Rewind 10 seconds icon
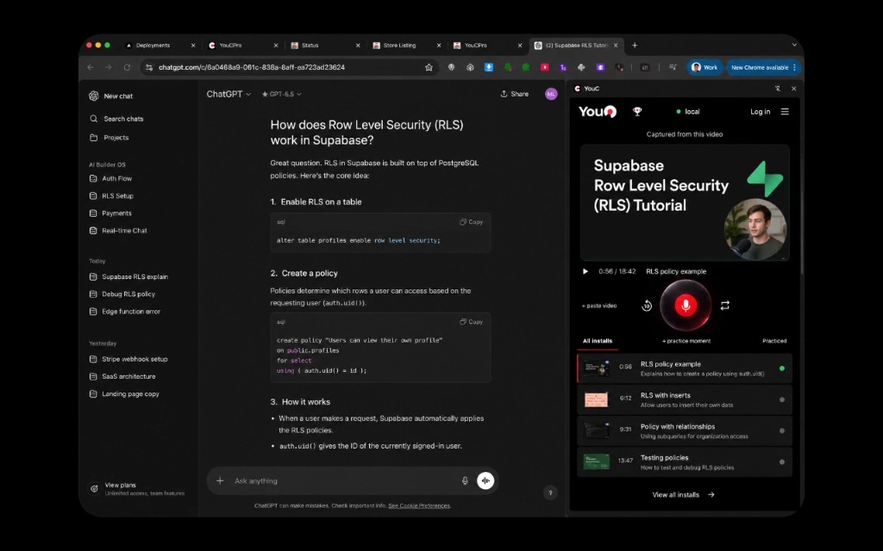Screen dimensions: 883x551 pos(647,306)
